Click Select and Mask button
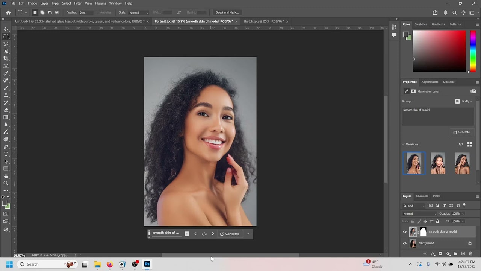The image size is (481, 271). point(227,12)
